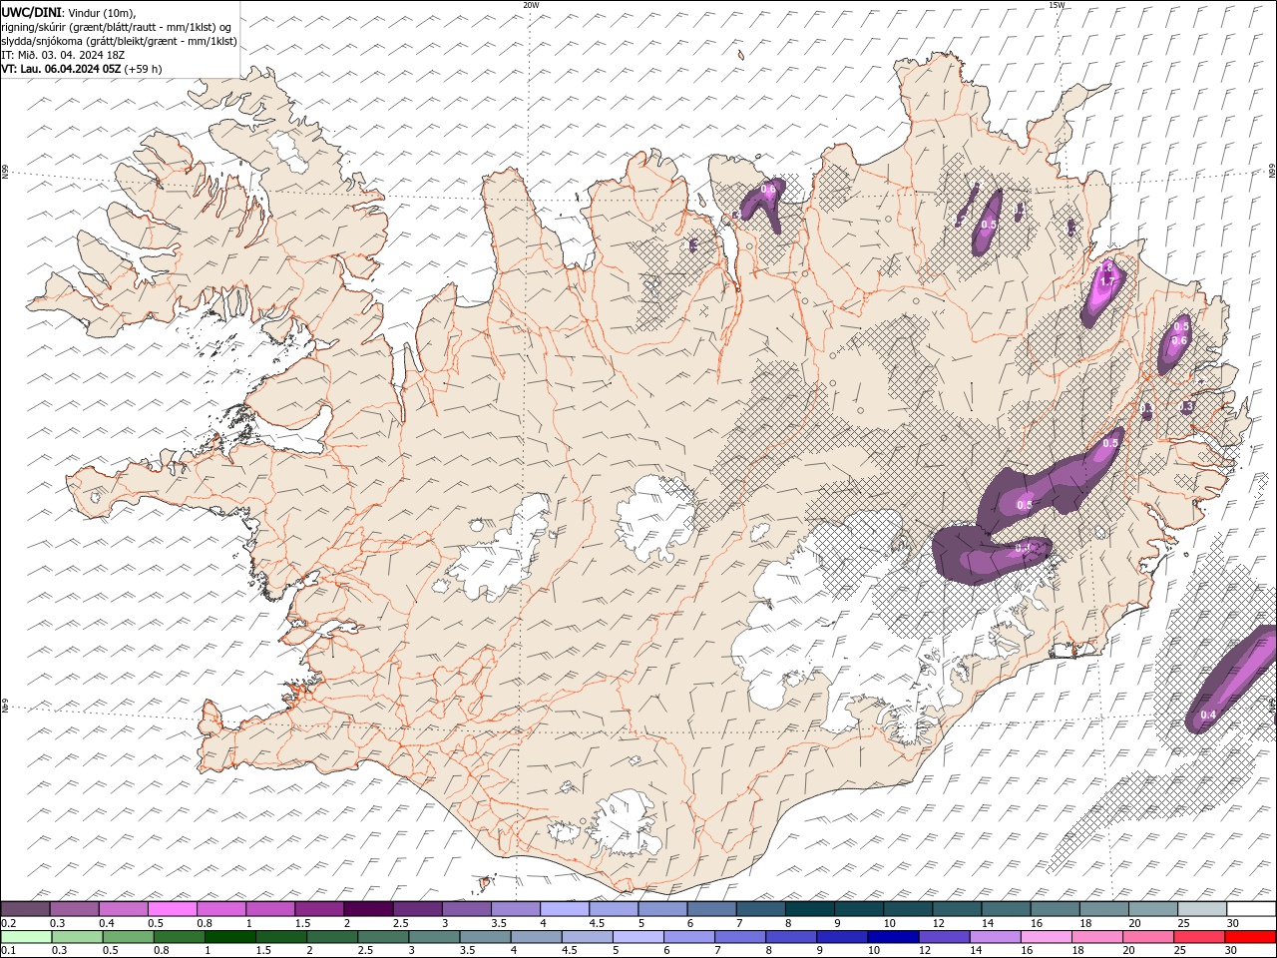Screen dimensions: 1277x958
Task: Pick the lower legend swatch starting at 4
Action: click(x=536, y=936)
